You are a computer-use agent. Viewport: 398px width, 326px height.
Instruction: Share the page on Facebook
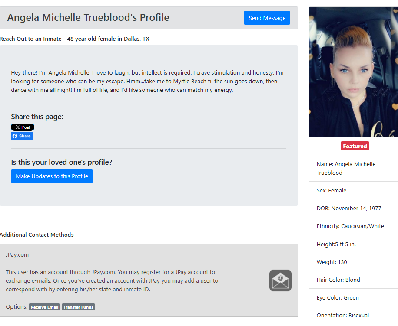tap(22, 136)
